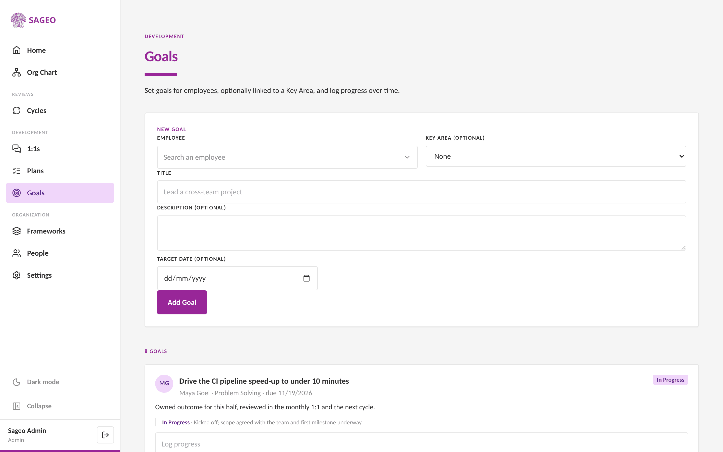The image size is (723, 452).
Task: Click Maya Goel's MG avatar
Action: click(164, 383)
